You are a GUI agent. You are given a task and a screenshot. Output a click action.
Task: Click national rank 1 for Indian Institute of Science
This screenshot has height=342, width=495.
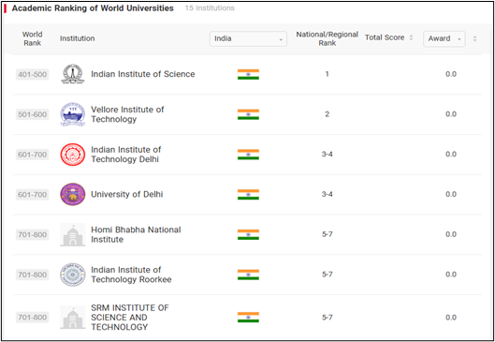click(328, 74)
